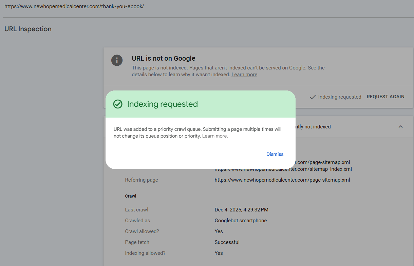
Task: Click the 'Googlebot smartphone' value
Action: tap(241, 221)
